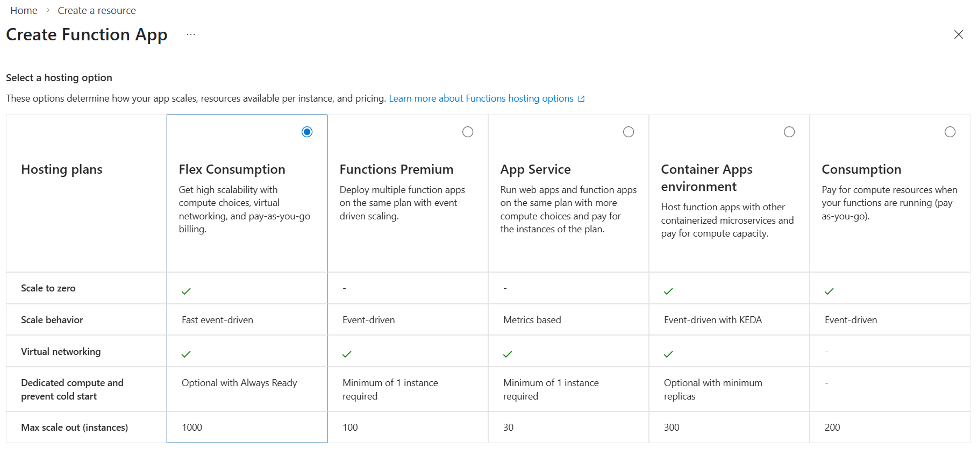Select the Consumption plan radio button
Screen dimensions: 978x463
click(950, 132)
